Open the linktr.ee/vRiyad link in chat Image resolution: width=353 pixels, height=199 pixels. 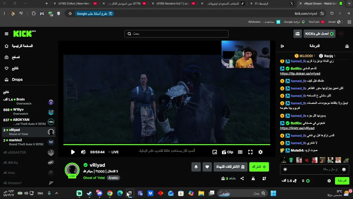(x=297, y=128)
